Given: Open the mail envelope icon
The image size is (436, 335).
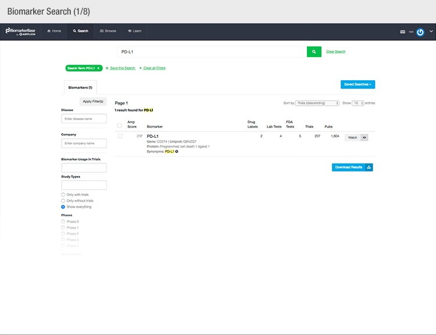Looking at the screenshot, I should pyautogui.click(x=402, y=32).
